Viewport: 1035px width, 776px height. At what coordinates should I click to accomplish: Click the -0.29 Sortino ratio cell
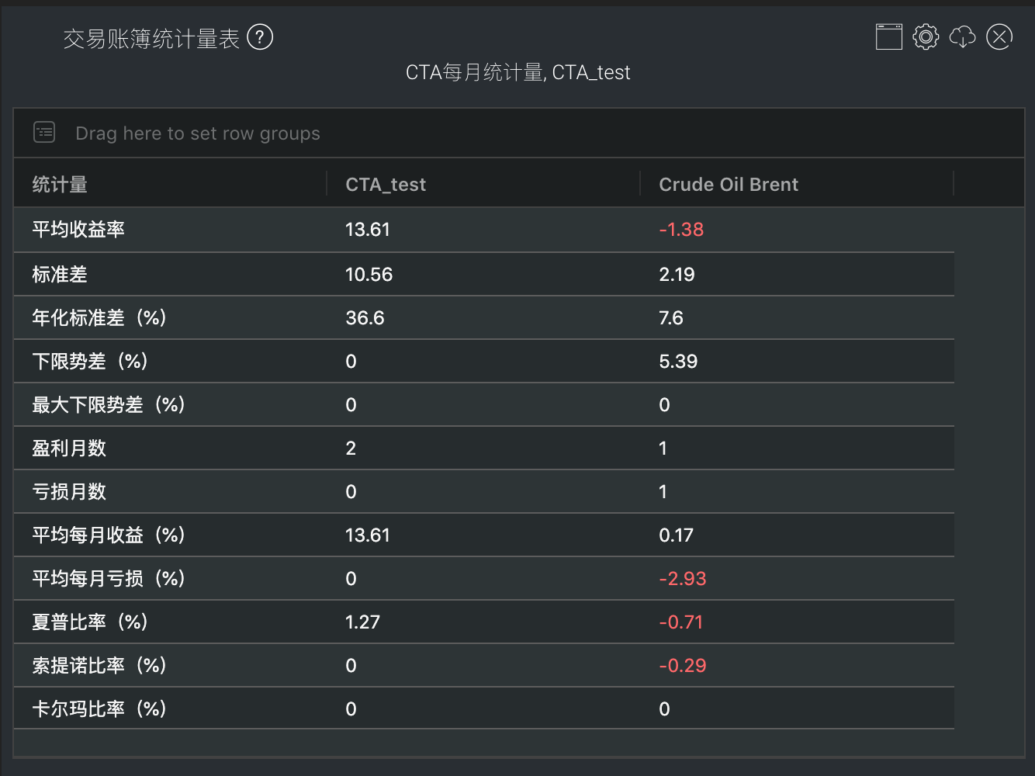(682, 666)
